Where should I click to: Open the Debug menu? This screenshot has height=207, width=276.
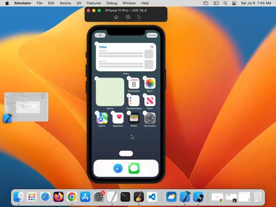(112, 3)
